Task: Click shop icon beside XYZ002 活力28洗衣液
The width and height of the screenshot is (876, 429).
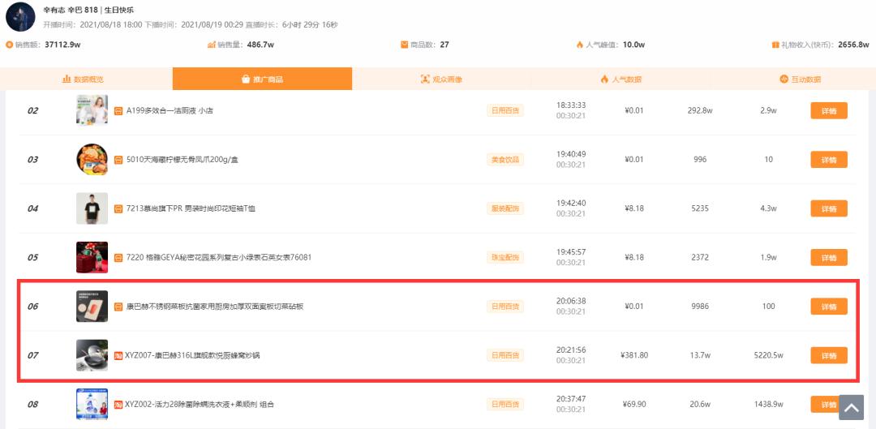Action: pos(118,405)
